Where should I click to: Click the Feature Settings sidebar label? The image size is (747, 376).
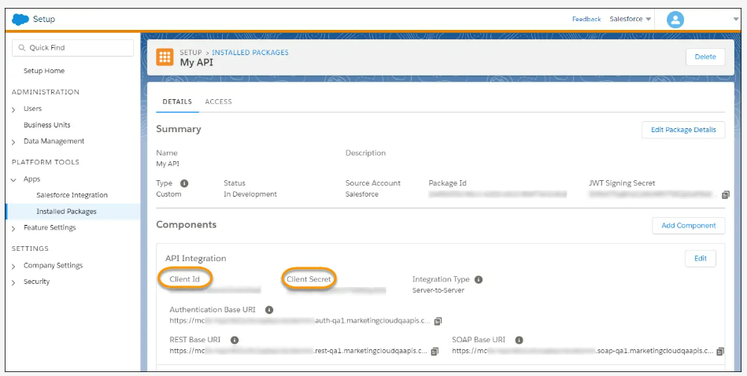pyautogui.click(x=50, y=227)
